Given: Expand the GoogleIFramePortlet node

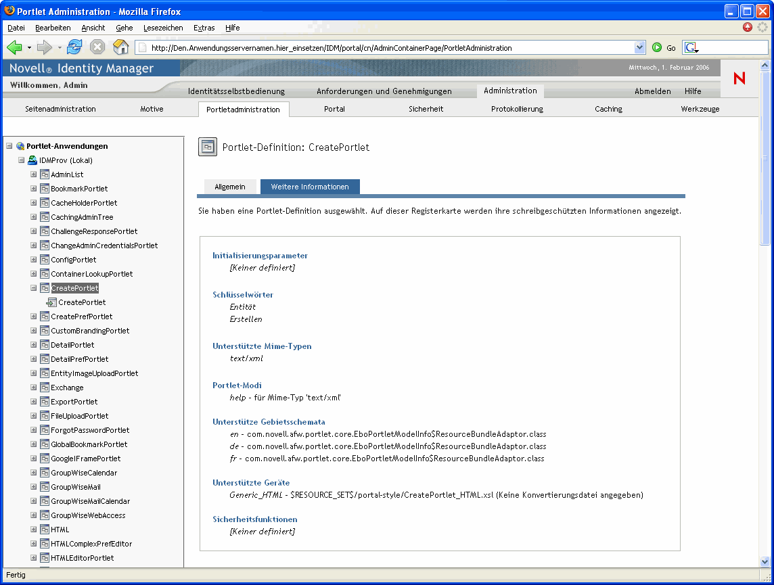Looking at the screenshot, I should 34,459.
